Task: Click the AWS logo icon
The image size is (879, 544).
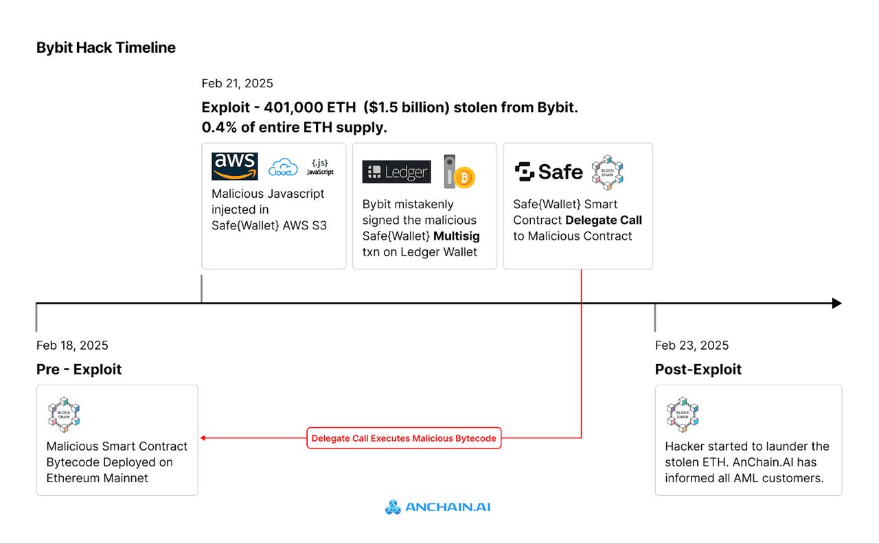Action: tap(234, 167)
